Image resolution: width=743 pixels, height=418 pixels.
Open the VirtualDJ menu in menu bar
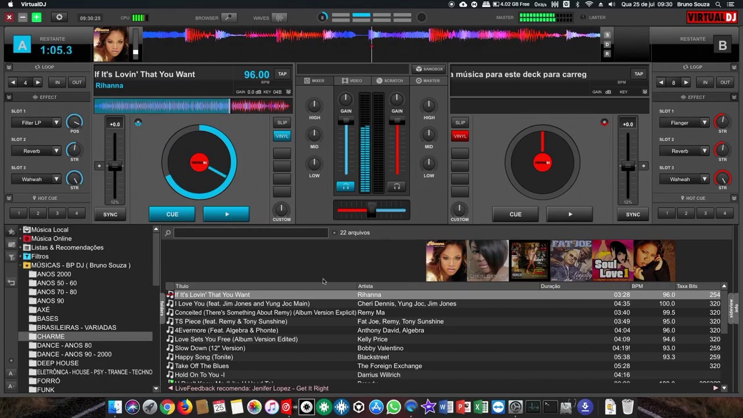pos(33,4)
